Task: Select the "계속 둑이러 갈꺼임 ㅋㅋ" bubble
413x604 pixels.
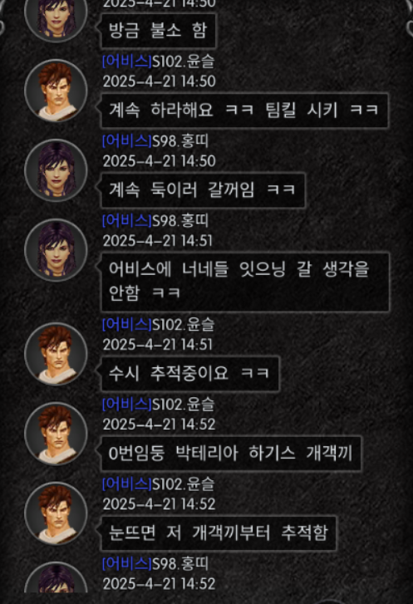Action: pyautogui.click(x=203, y=190)
